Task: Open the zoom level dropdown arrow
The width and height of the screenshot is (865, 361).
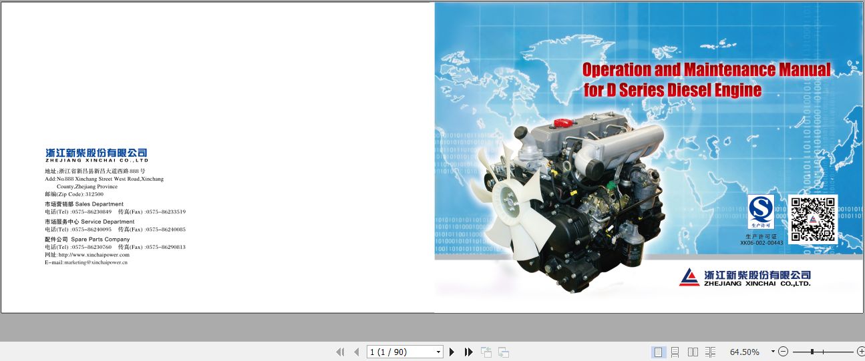Action: click(x=773, y=352)
